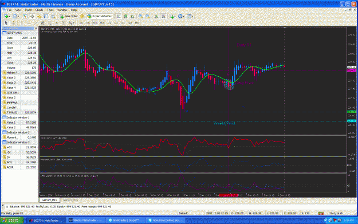
Task: Switch chart to candlesticks type
Action: pyautogui.click(x=125, y=16)
